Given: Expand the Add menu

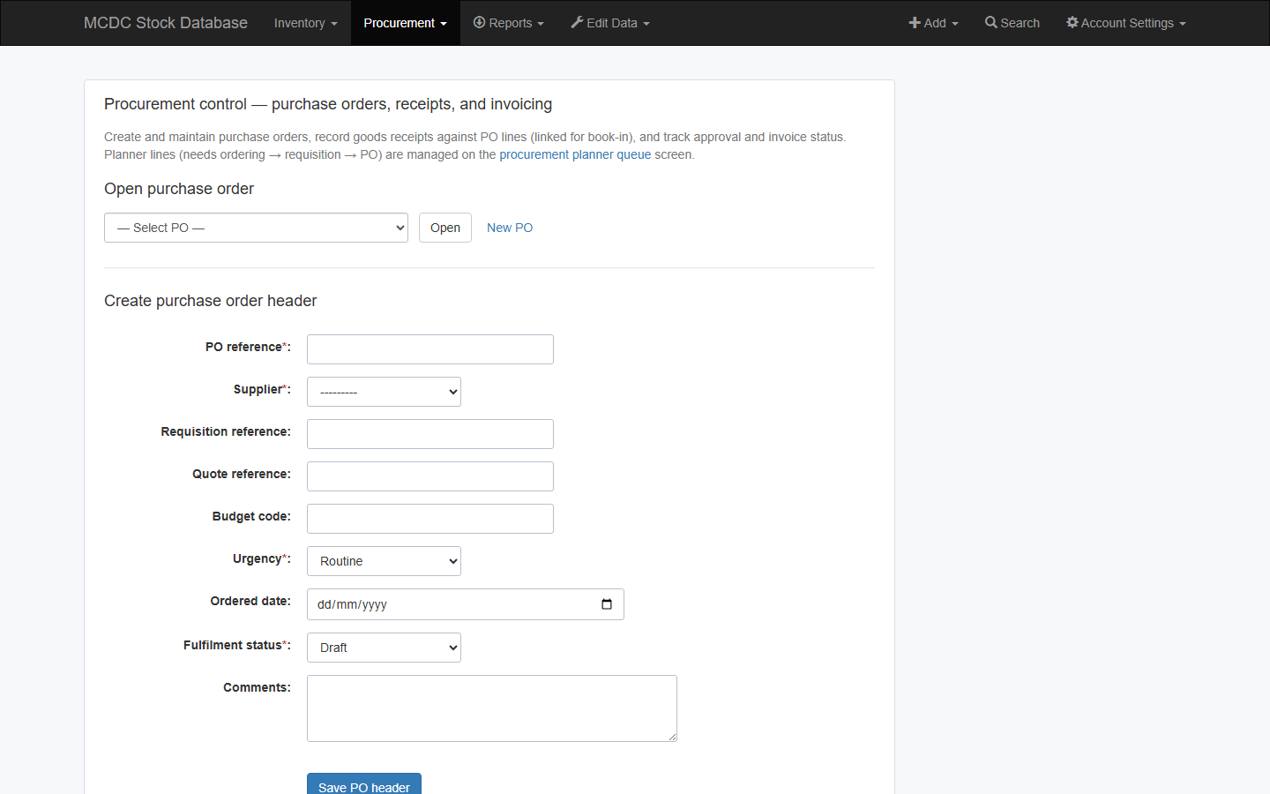Looking at the screenshot, I should pyautogui.click(x=933, y=23).
